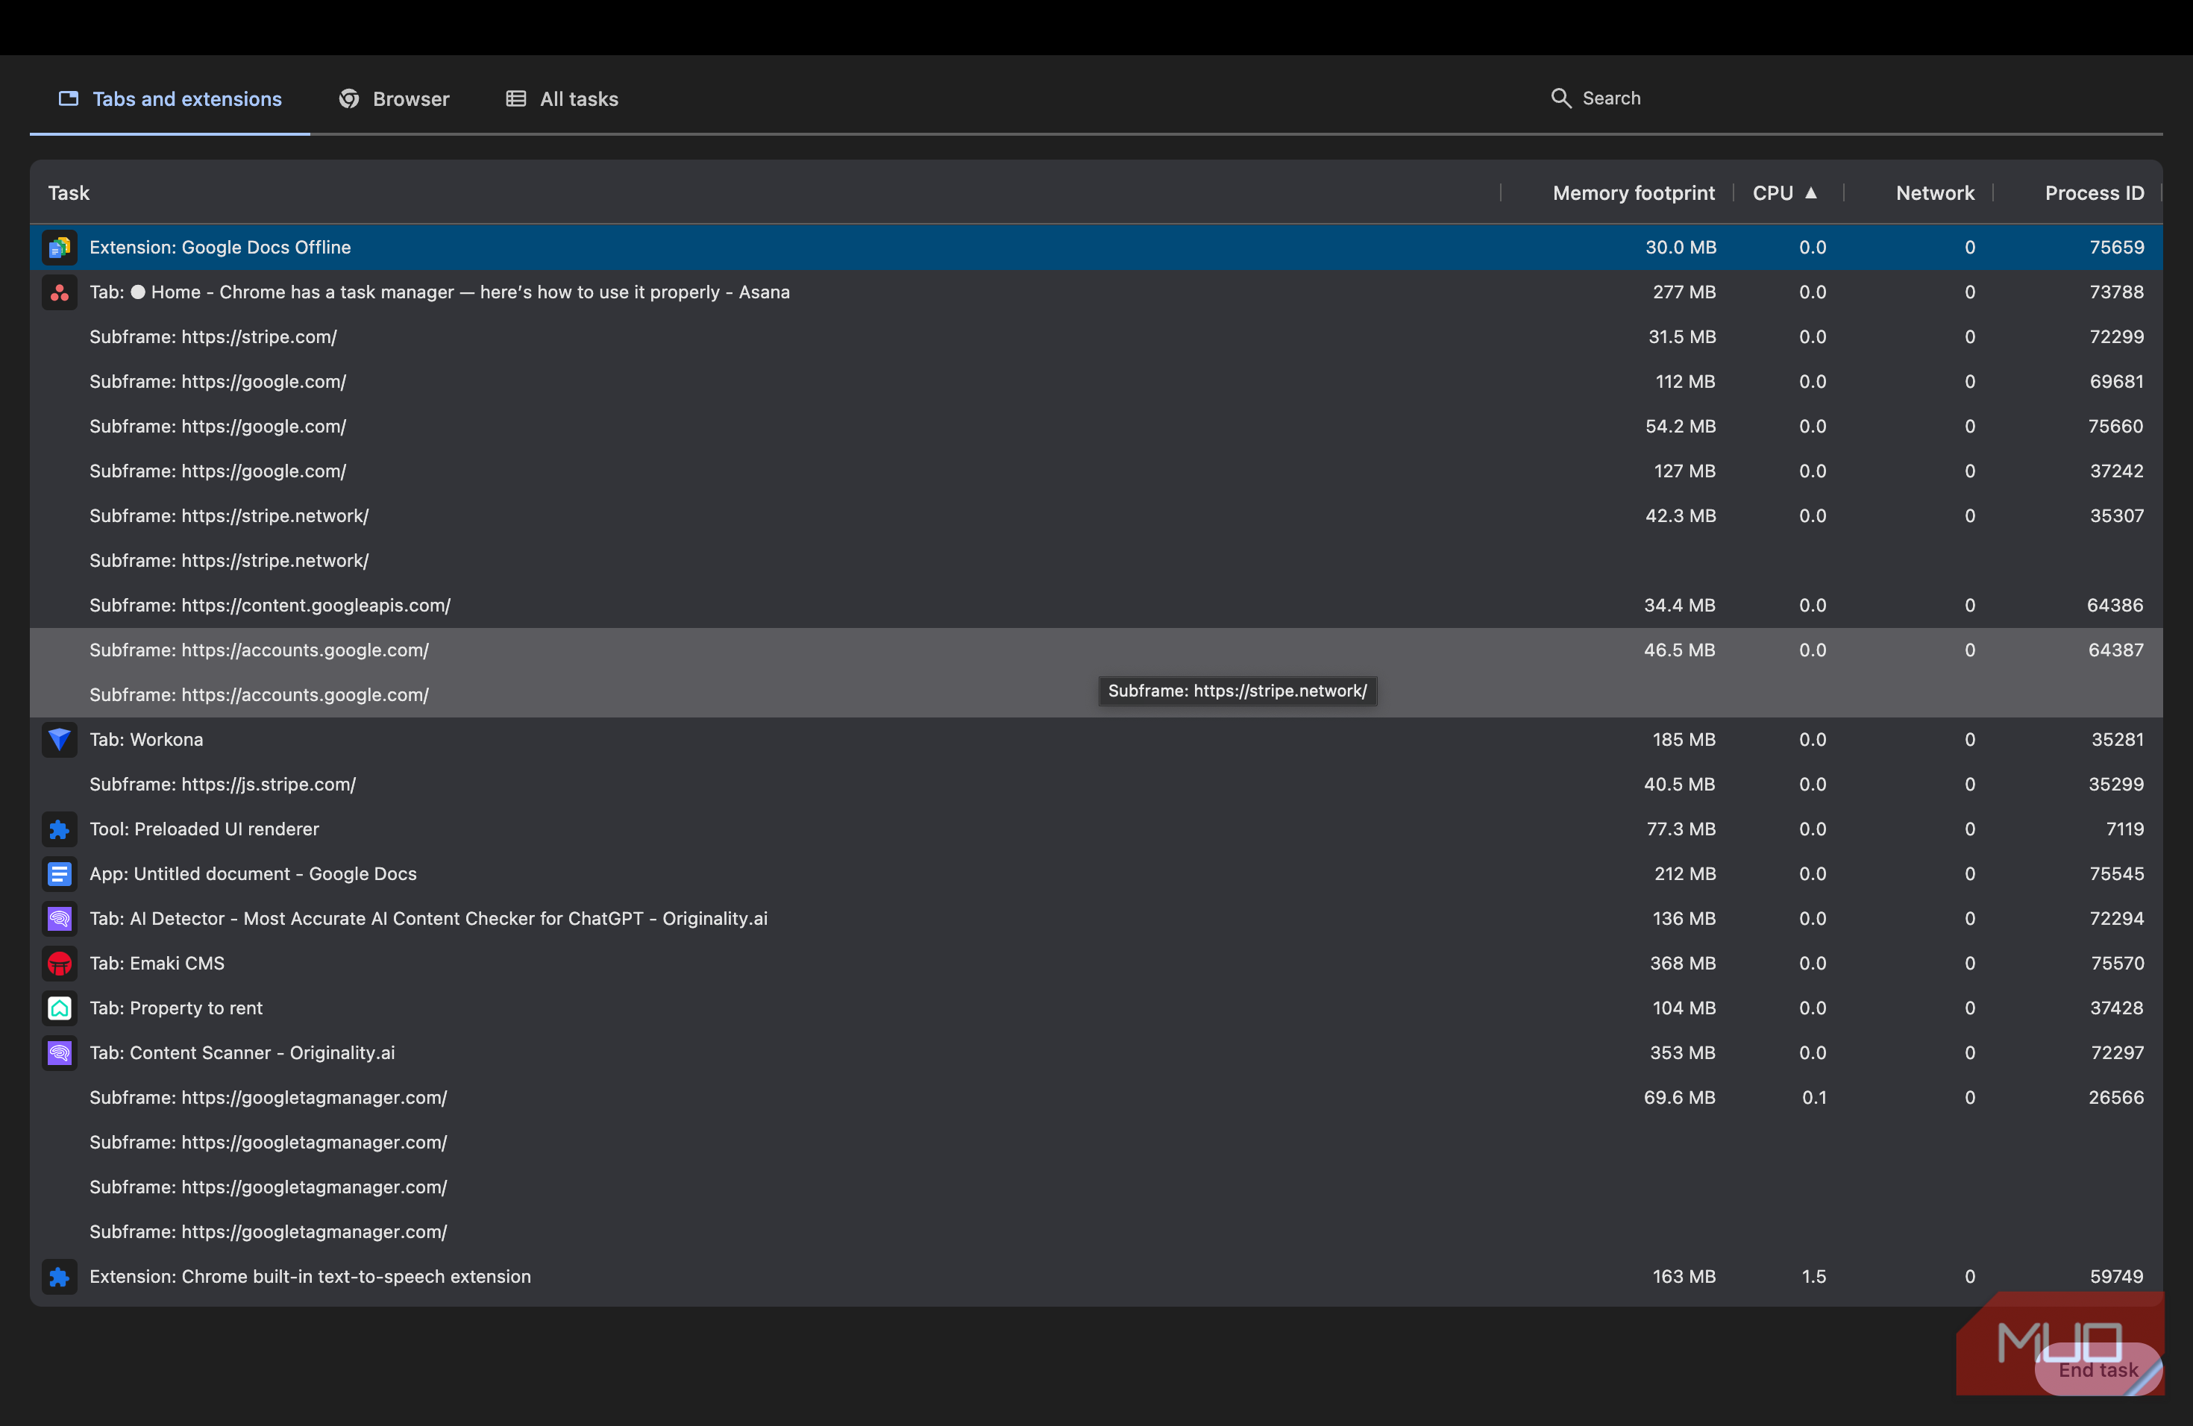This screenshot has height=1426, width=2193.
Task: Select Tool: Preloaded UI renderer row
Action: click(1096, 829)
